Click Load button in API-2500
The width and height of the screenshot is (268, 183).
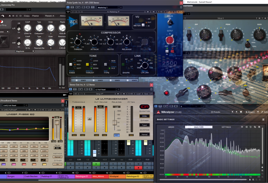(167, 12)
